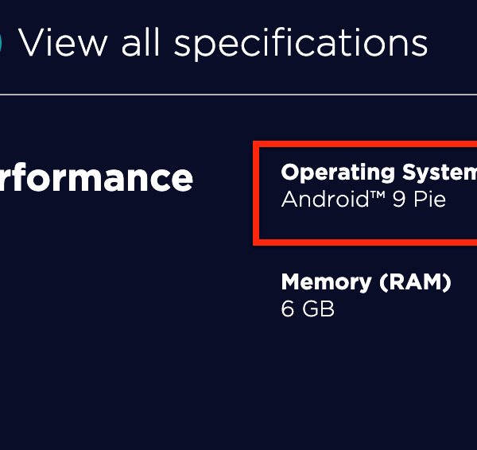
Task: Select the Operating System label
Action: [x=378, y=173]
